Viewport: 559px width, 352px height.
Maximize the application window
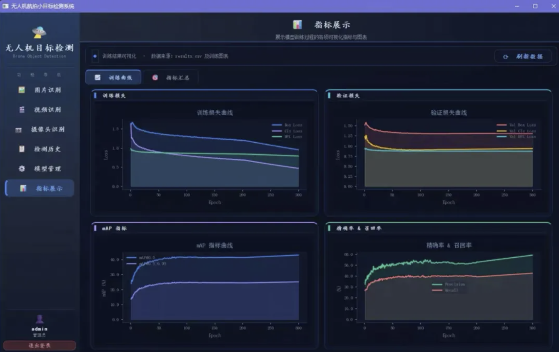[535, 6]
